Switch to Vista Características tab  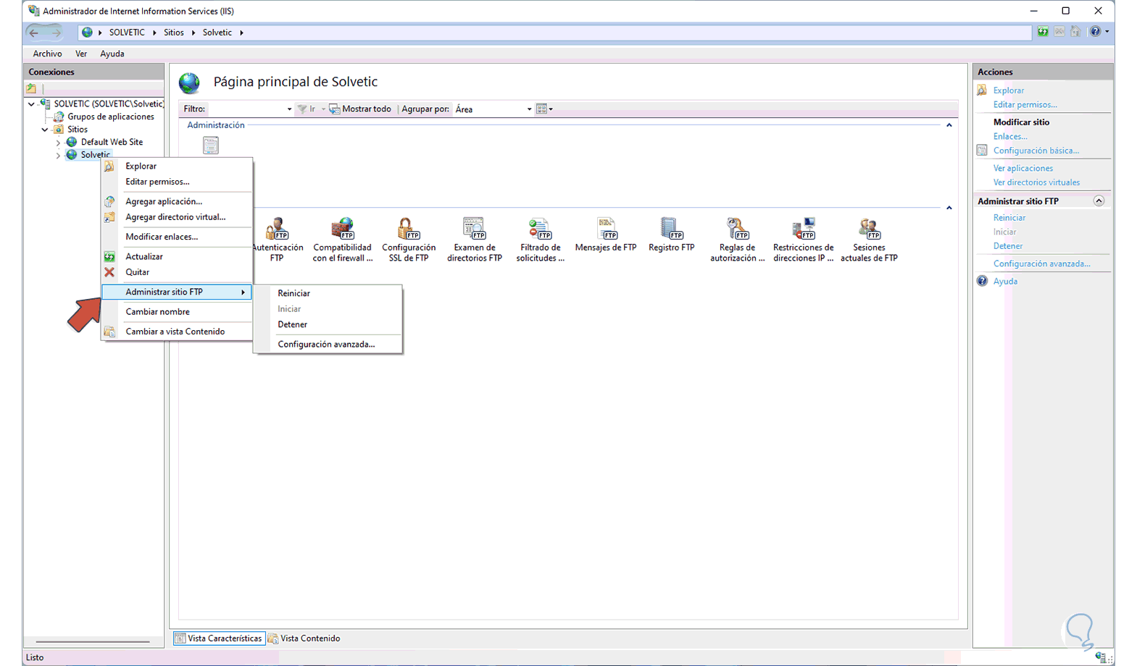click(x=219, y=638)
